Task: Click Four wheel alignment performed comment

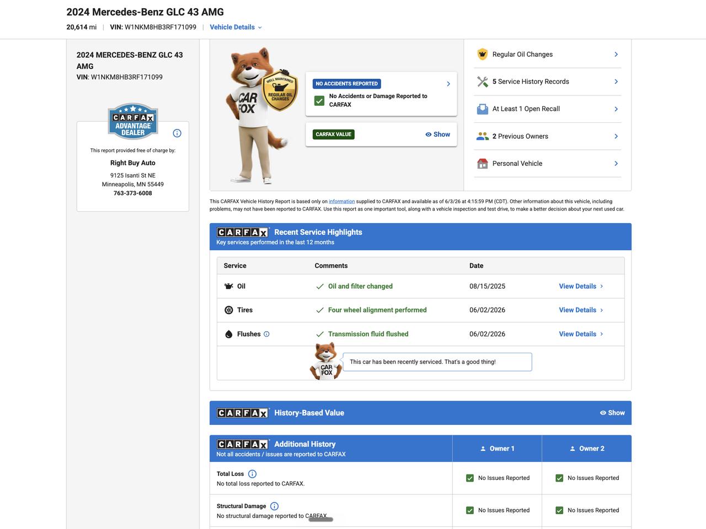Action: (x=377, y=310)
